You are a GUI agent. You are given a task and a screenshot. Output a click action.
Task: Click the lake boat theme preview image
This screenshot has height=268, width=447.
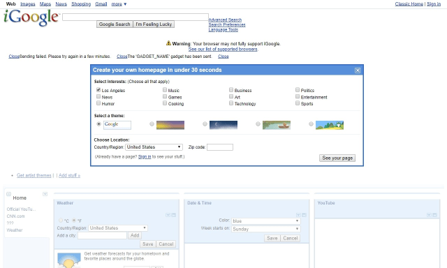tap(277, 125)
